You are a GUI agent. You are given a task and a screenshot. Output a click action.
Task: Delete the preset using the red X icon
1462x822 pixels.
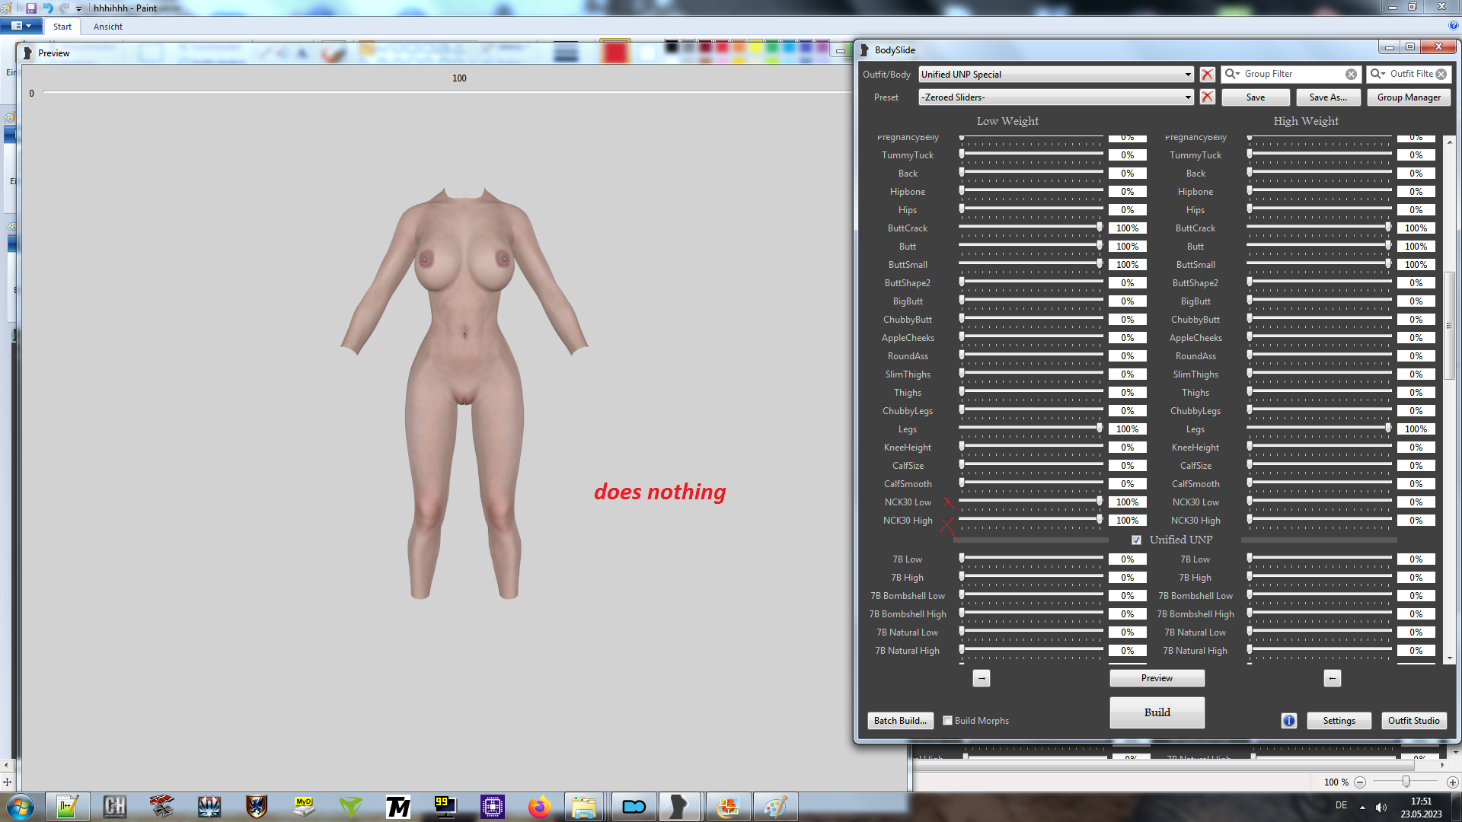1207,97
